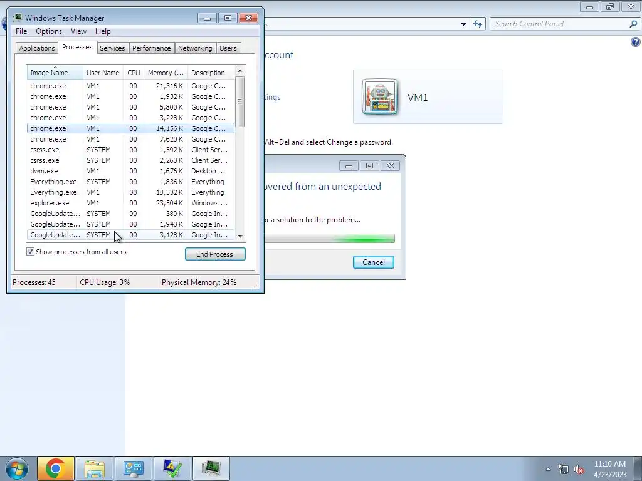Open the Help menu in Task Manager
The height and width of the screenshot is (481, 642).
pos(103,31)
